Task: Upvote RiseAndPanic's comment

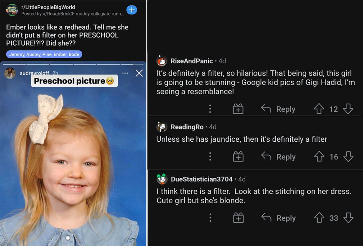Action: pos(319,109)
